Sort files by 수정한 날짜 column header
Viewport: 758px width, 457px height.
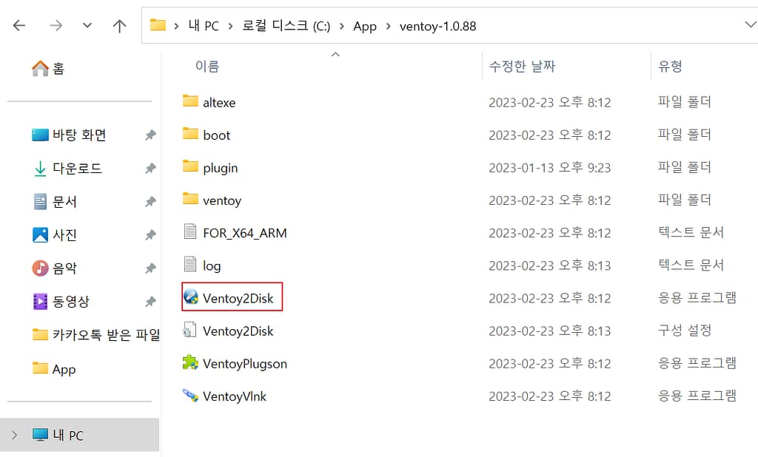pos(522,67)
